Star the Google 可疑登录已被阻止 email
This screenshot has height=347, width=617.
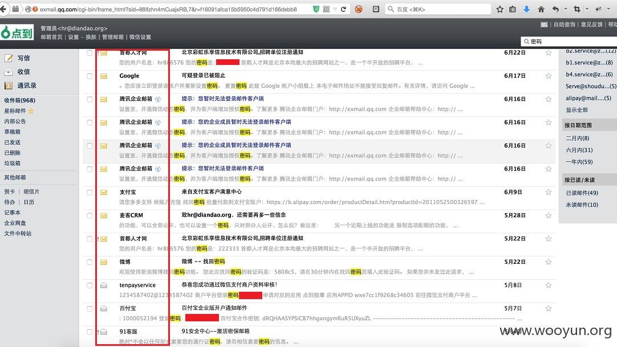coord(548,76)
